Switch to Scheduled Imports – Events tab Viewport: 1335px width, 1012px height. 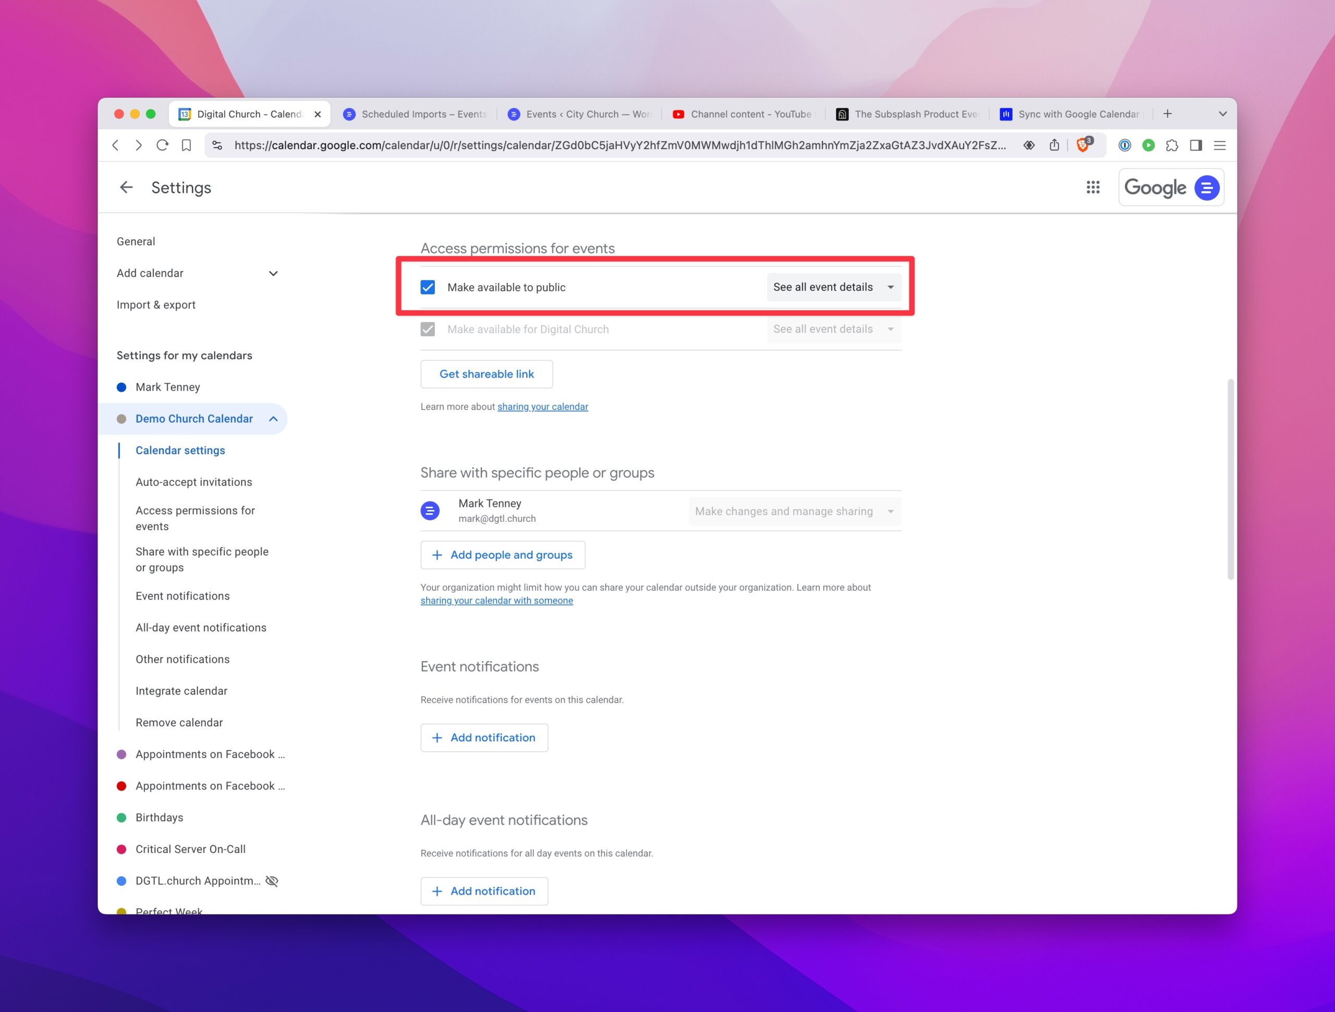coord(414,114)
